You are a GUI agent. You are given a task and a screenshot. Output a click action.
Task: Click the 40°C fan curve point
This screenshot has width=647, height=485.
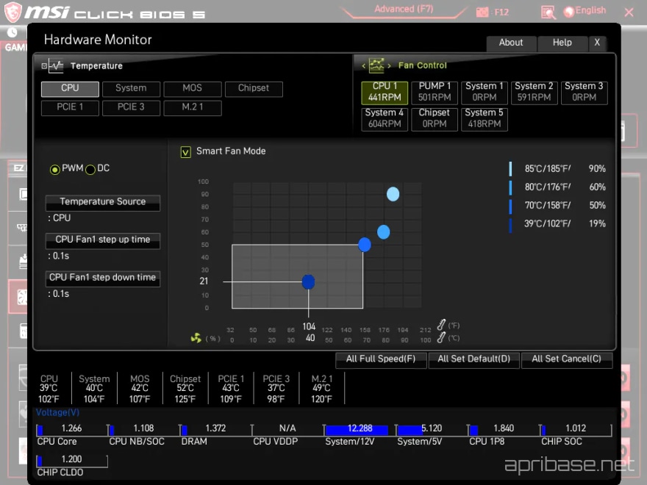pyautogui.click(x=308, y=282)
